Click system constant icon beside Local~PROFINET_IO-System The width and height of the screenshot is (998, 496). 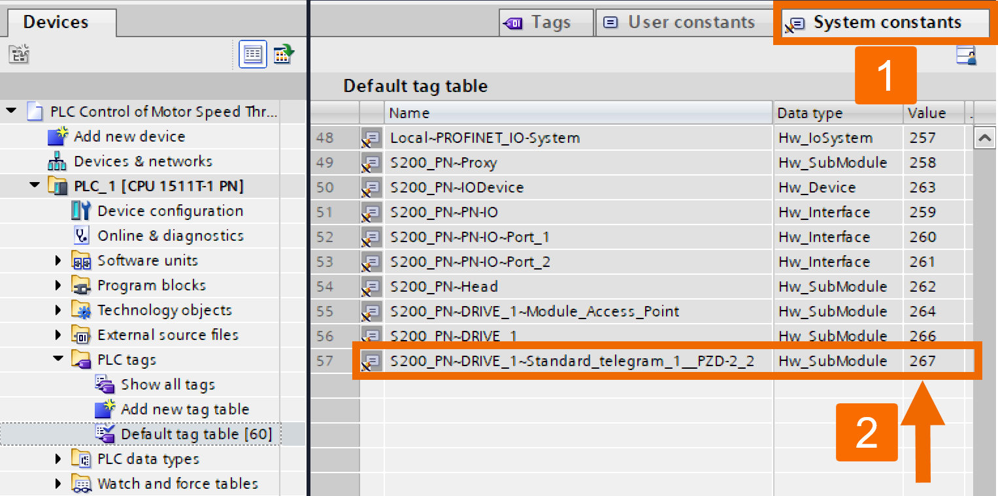pos(371,138)
